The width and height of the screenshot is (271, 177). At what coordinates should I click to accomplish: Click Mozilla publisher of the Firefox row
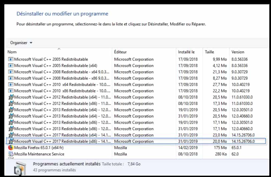120,148
